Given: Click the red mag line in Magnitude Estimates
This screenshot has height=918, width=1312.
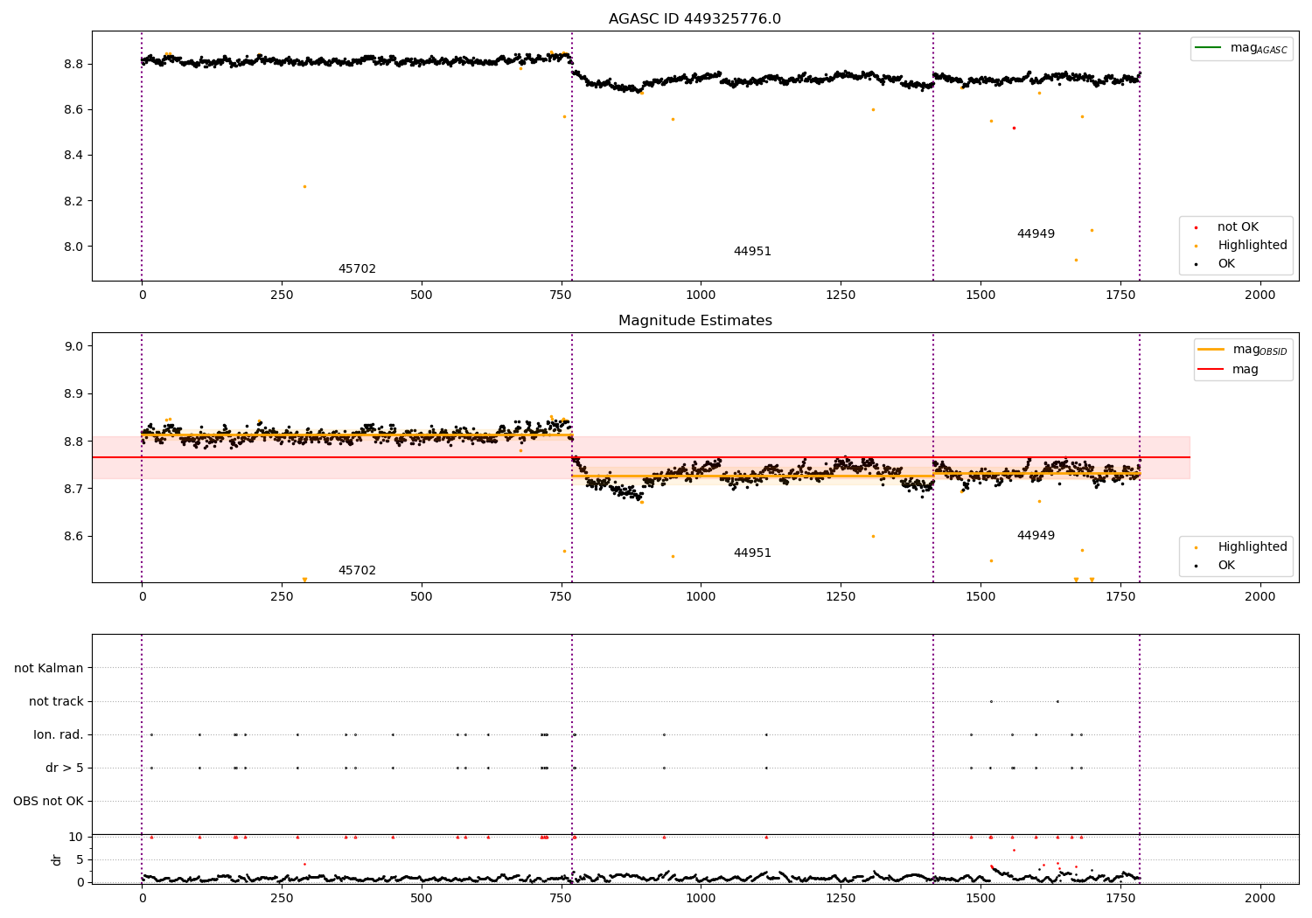Looking at the screenshot, I should pos(640,457).
